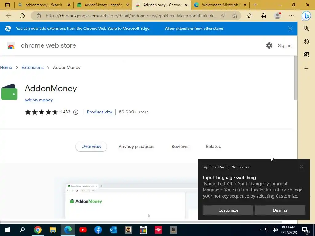Open taskbar search
This screenshot has height=236, width=315.
pyautogui.click(x=22, y=230)
